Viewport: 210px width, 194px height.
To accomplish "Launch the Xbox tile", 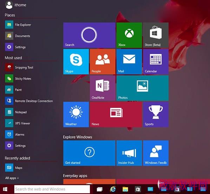I will pos(129,35).
